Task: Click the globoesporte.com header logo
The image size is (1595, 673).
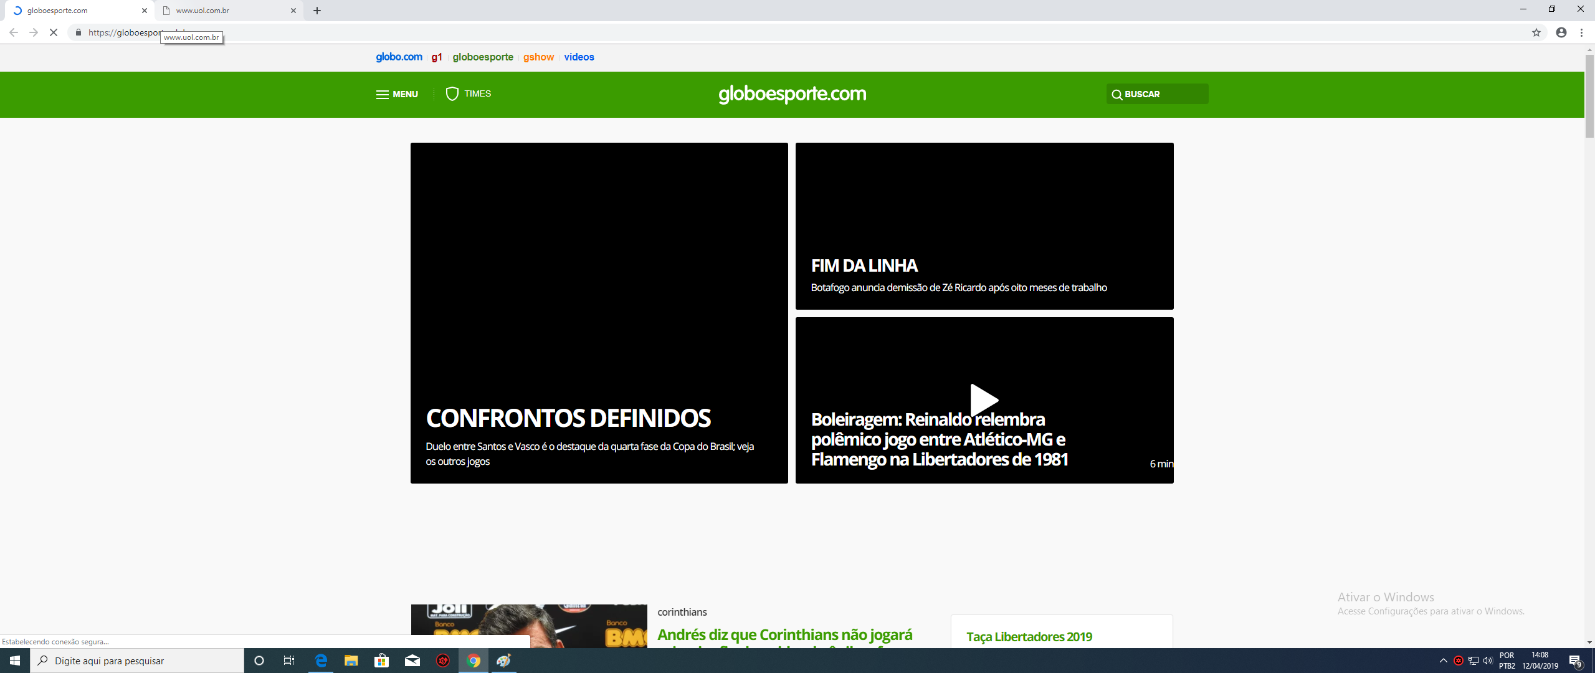Action: click(x=793, y=93)
